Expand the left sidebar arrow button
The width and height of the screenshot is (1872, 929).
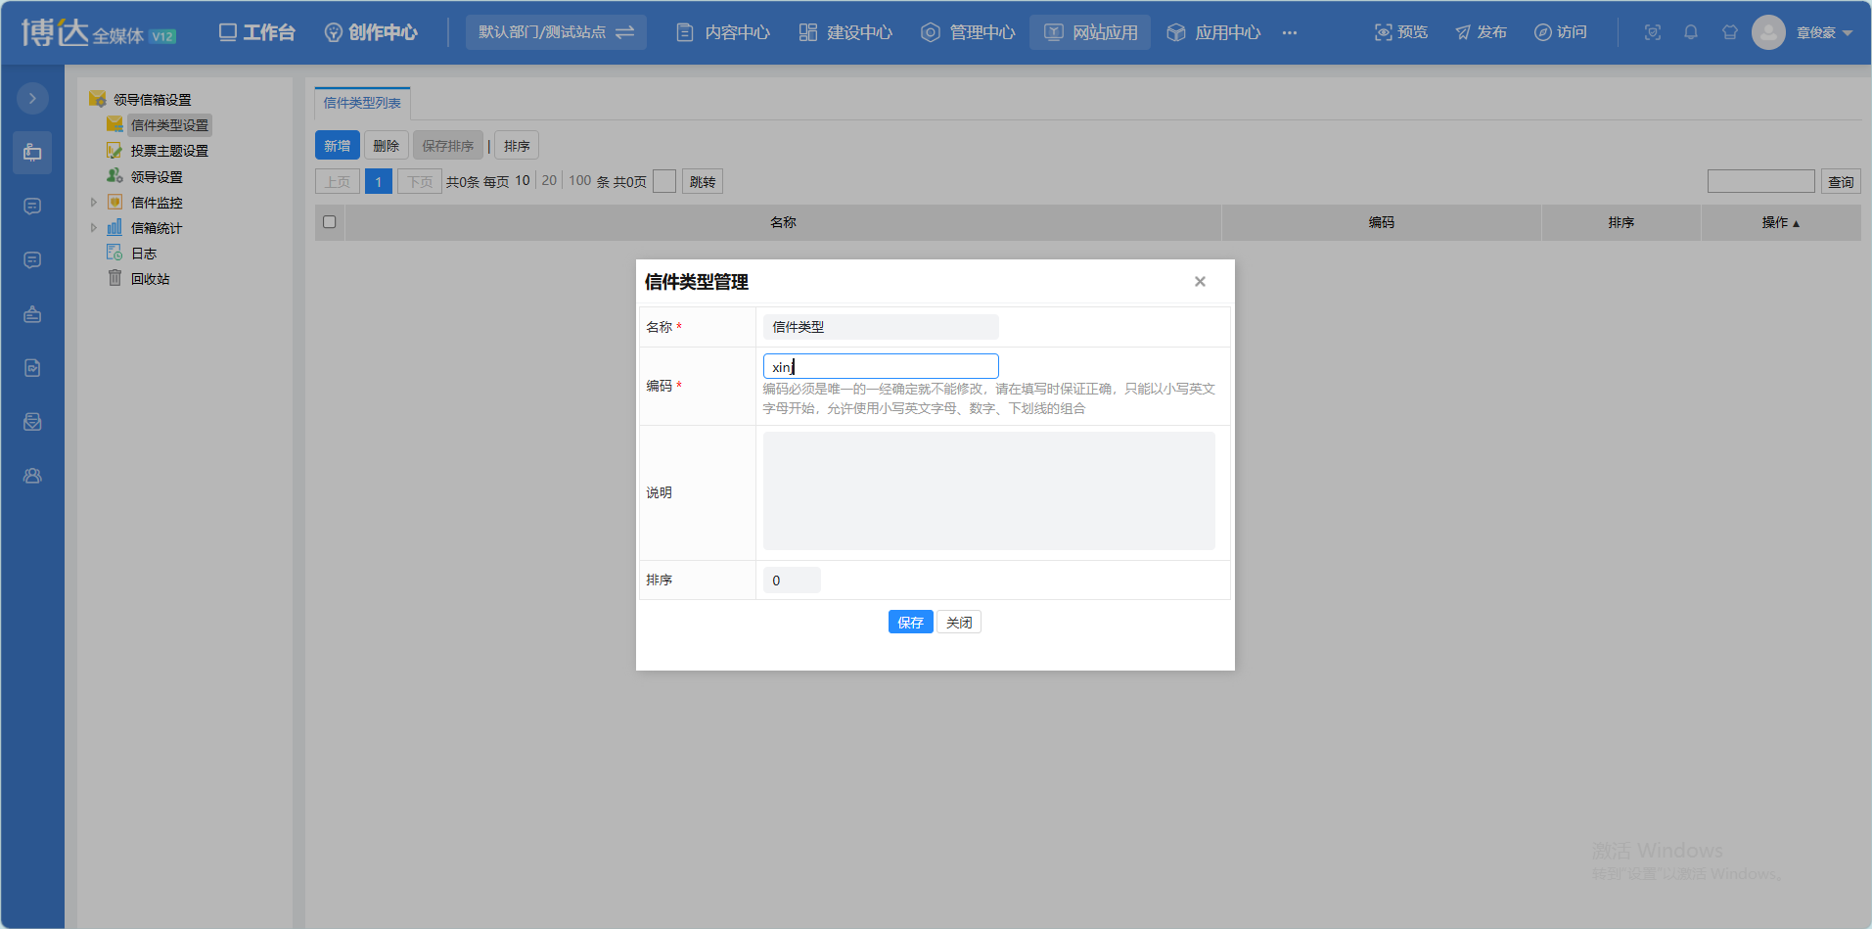point(32,98)
